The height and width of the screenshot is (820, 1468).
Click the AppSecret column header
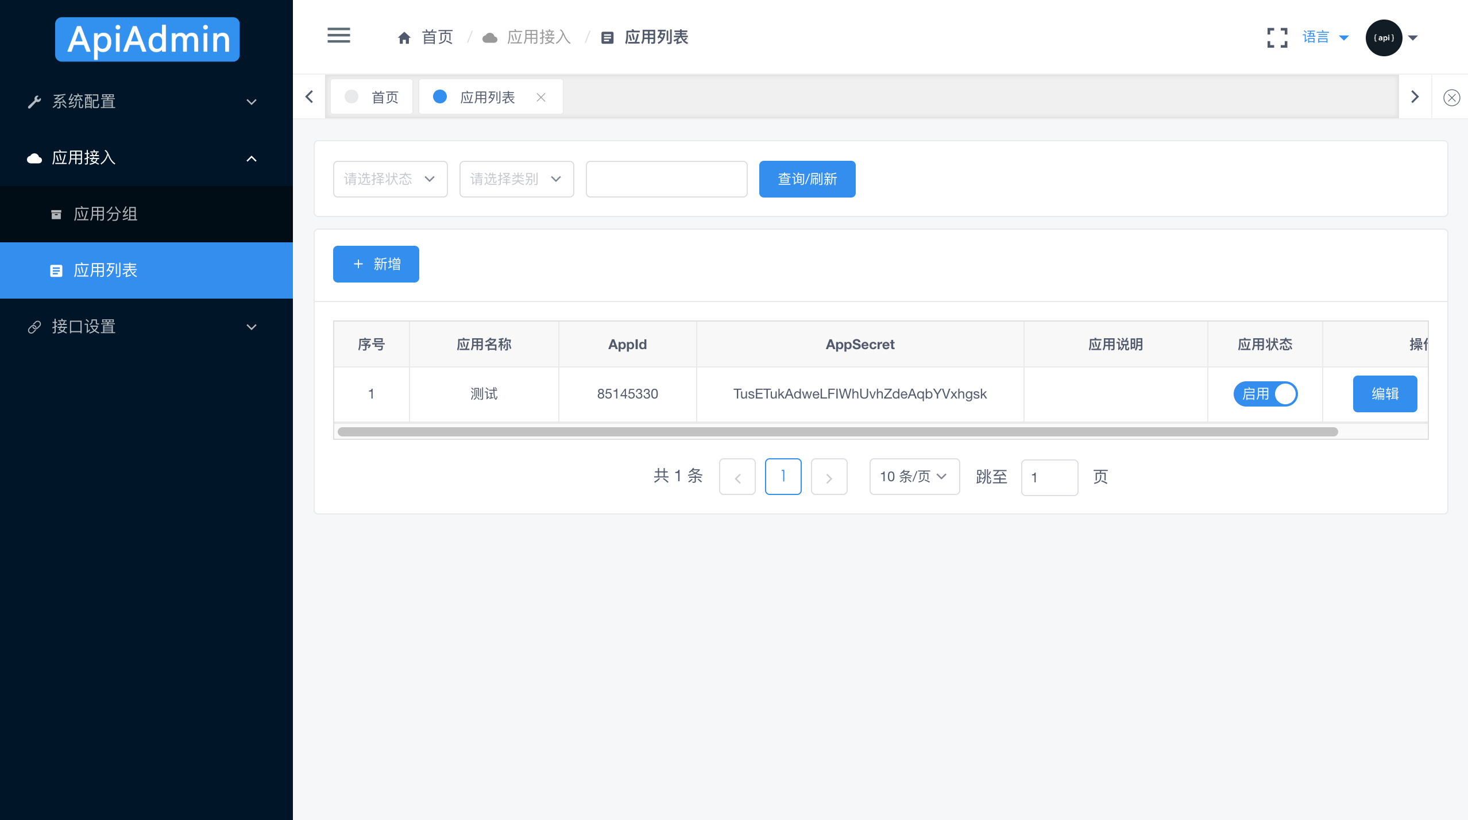tap(860, 345)
